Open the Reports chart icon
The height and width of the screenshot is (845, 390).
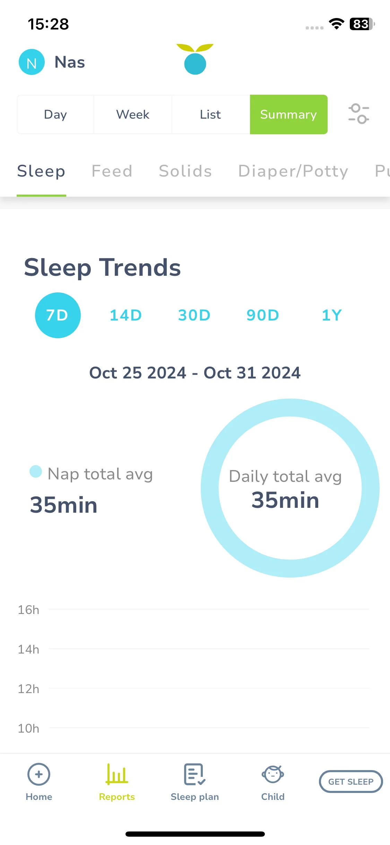pos(117,774)
